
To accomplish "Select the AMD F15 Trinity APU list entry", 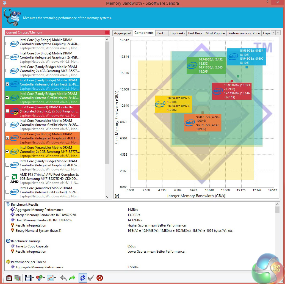I will pos(42,178).
